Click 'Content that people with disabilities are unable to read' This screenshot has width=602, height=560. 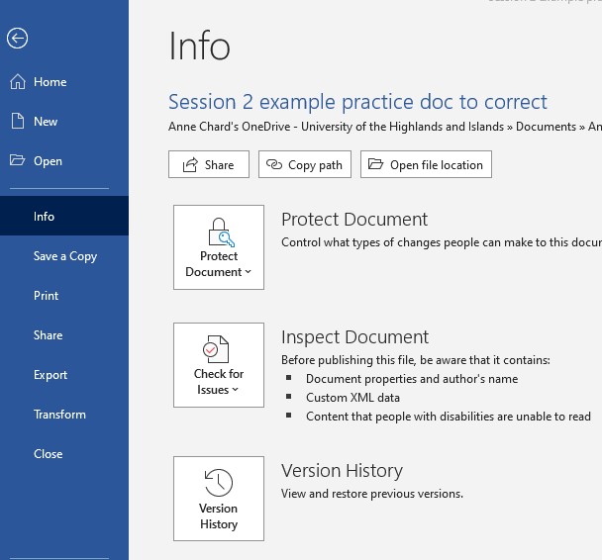click(x=449, y=417)
